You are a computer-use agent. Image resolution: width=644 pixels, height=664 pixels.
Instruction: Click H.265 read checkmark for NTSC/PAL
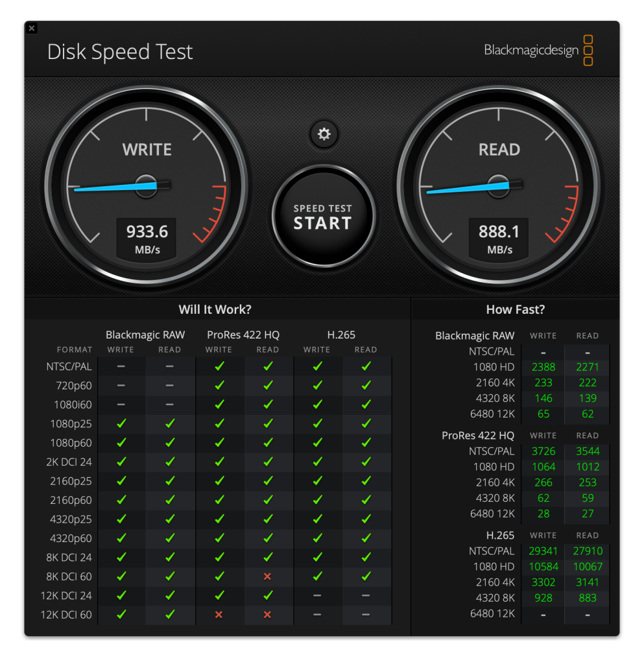point(366,366)
